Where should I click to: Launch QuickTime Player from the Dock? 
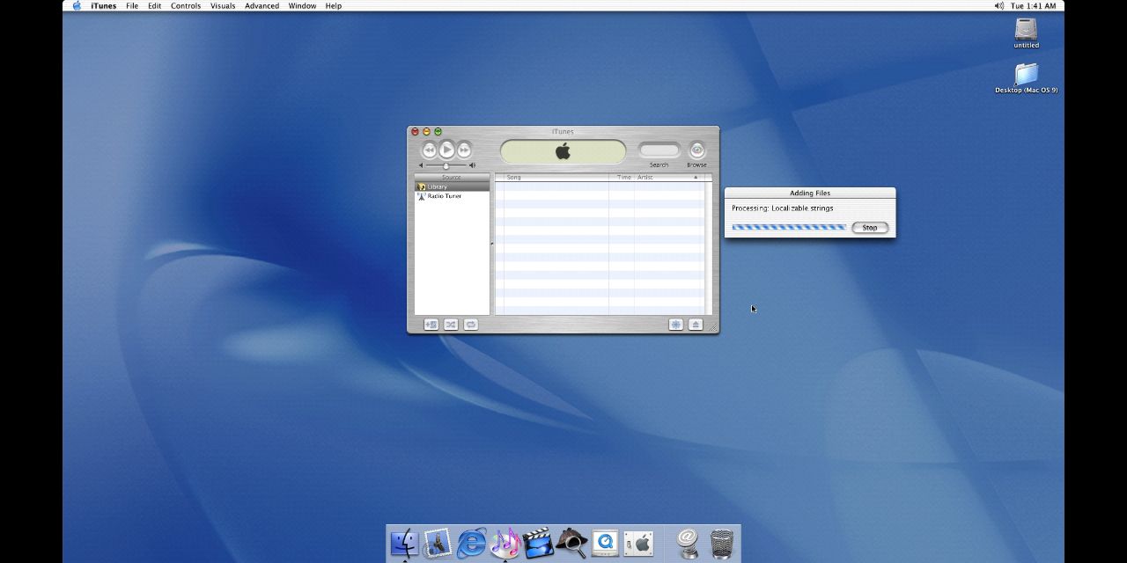605,543
